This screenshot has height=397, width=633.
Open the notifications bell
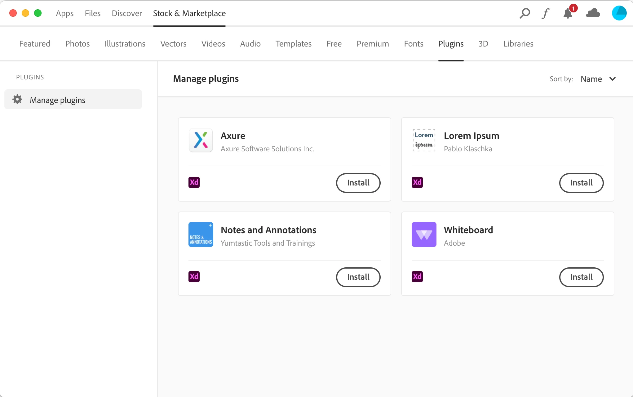[x=568, y=13]
